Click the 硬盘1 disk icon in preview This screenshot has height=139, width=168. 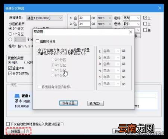click(x=17, y=96)
